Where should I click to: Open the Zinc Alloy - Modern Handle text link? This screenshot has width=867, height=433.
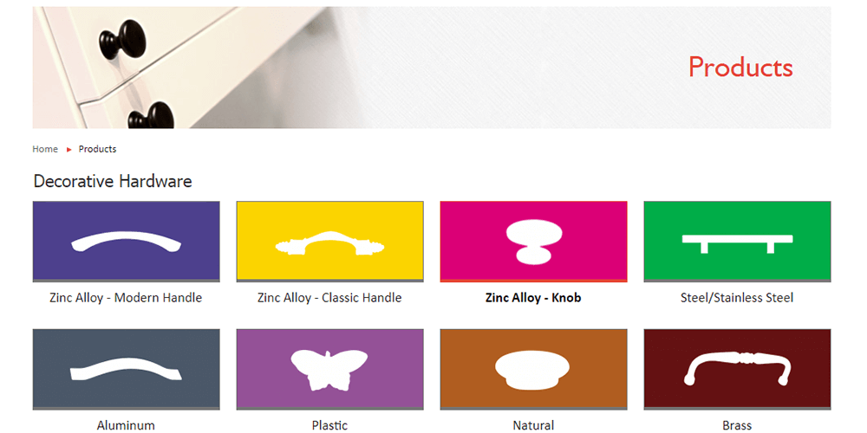point(126,298)
